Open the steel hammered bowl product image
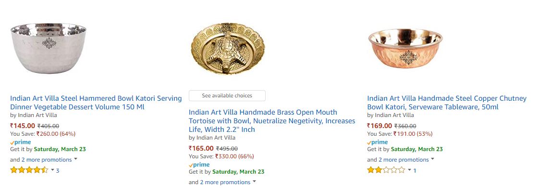 pos(49,48)
